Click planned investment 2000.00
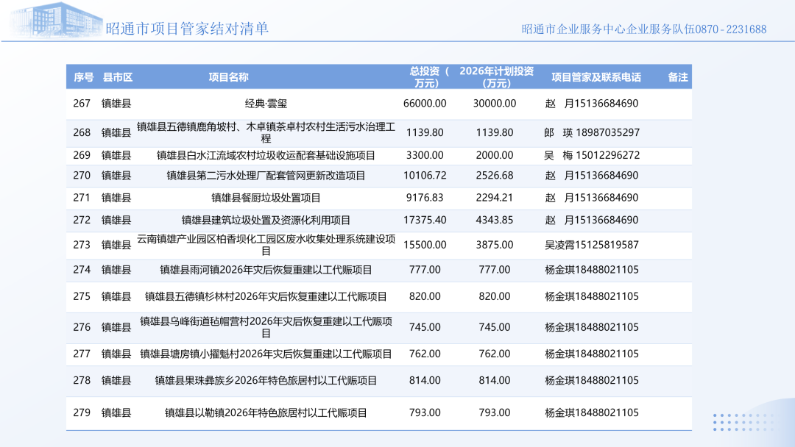This screenshot has width=795, height=447. [x=495, y=155]
